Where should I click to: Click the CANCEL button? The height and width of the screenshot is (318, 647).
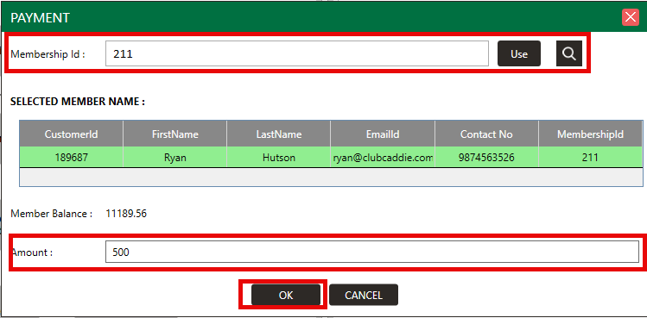click(364, 295)
